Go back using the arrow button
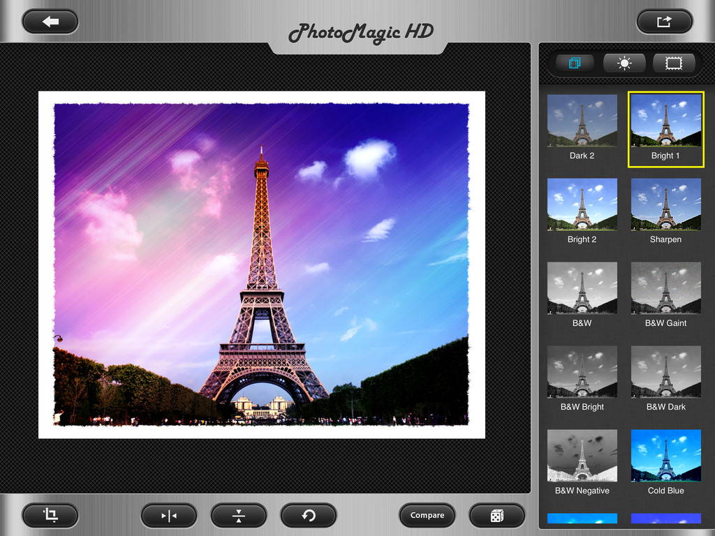Viewport: 715px width, 536px height. 50,22
